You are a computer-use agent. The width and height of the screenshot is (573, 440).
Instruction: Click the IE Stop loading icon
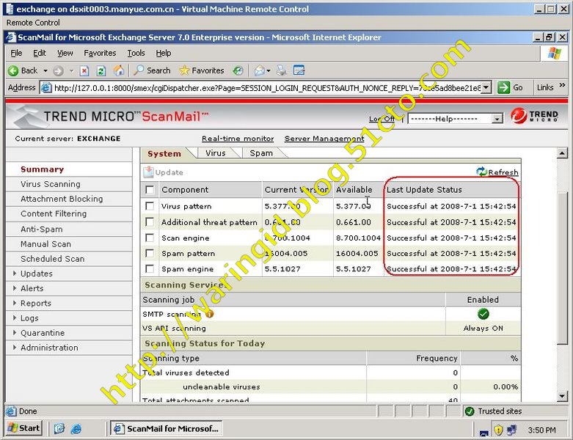click(x=84, y=70)
